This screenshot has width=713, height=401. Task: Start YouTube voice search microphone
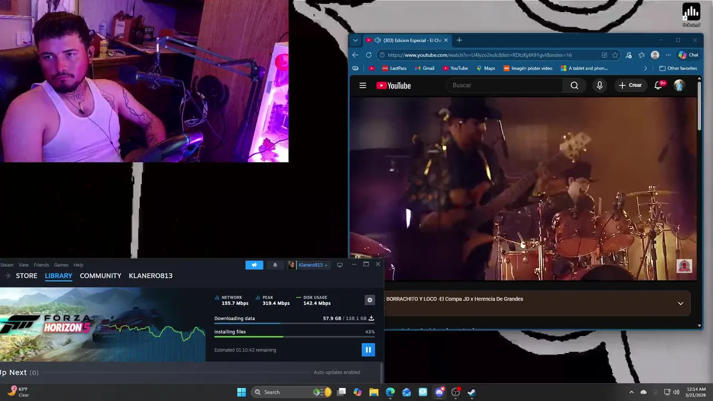coord(599,85)
